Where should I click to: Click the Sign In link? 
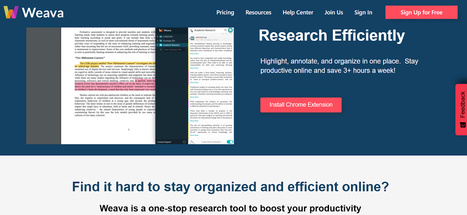tap(363, 12)
